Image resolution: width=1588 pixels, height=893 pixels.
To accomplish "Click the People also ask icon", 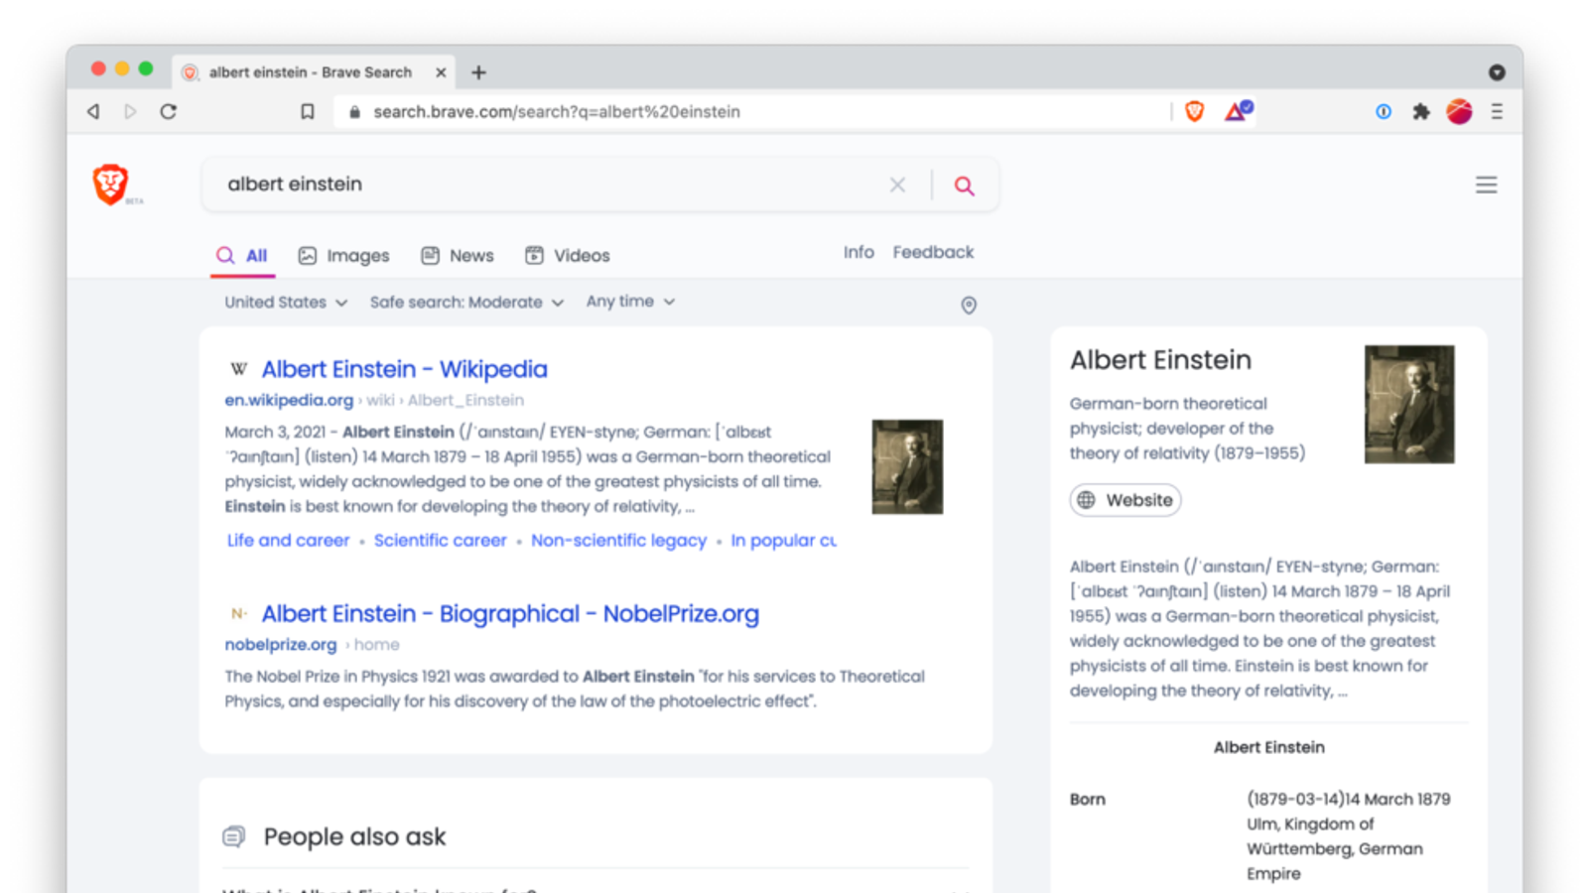I will pyautogui.click(x=234, y=836).
